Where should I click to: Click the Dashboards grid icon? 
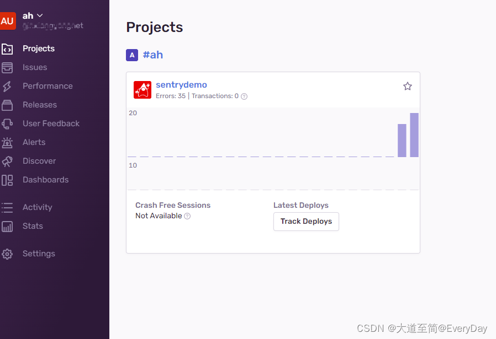(x=7, y=180)
